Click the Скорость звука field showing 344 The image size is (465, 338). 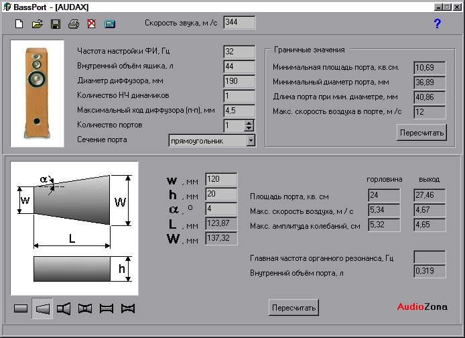coord(239,23)
